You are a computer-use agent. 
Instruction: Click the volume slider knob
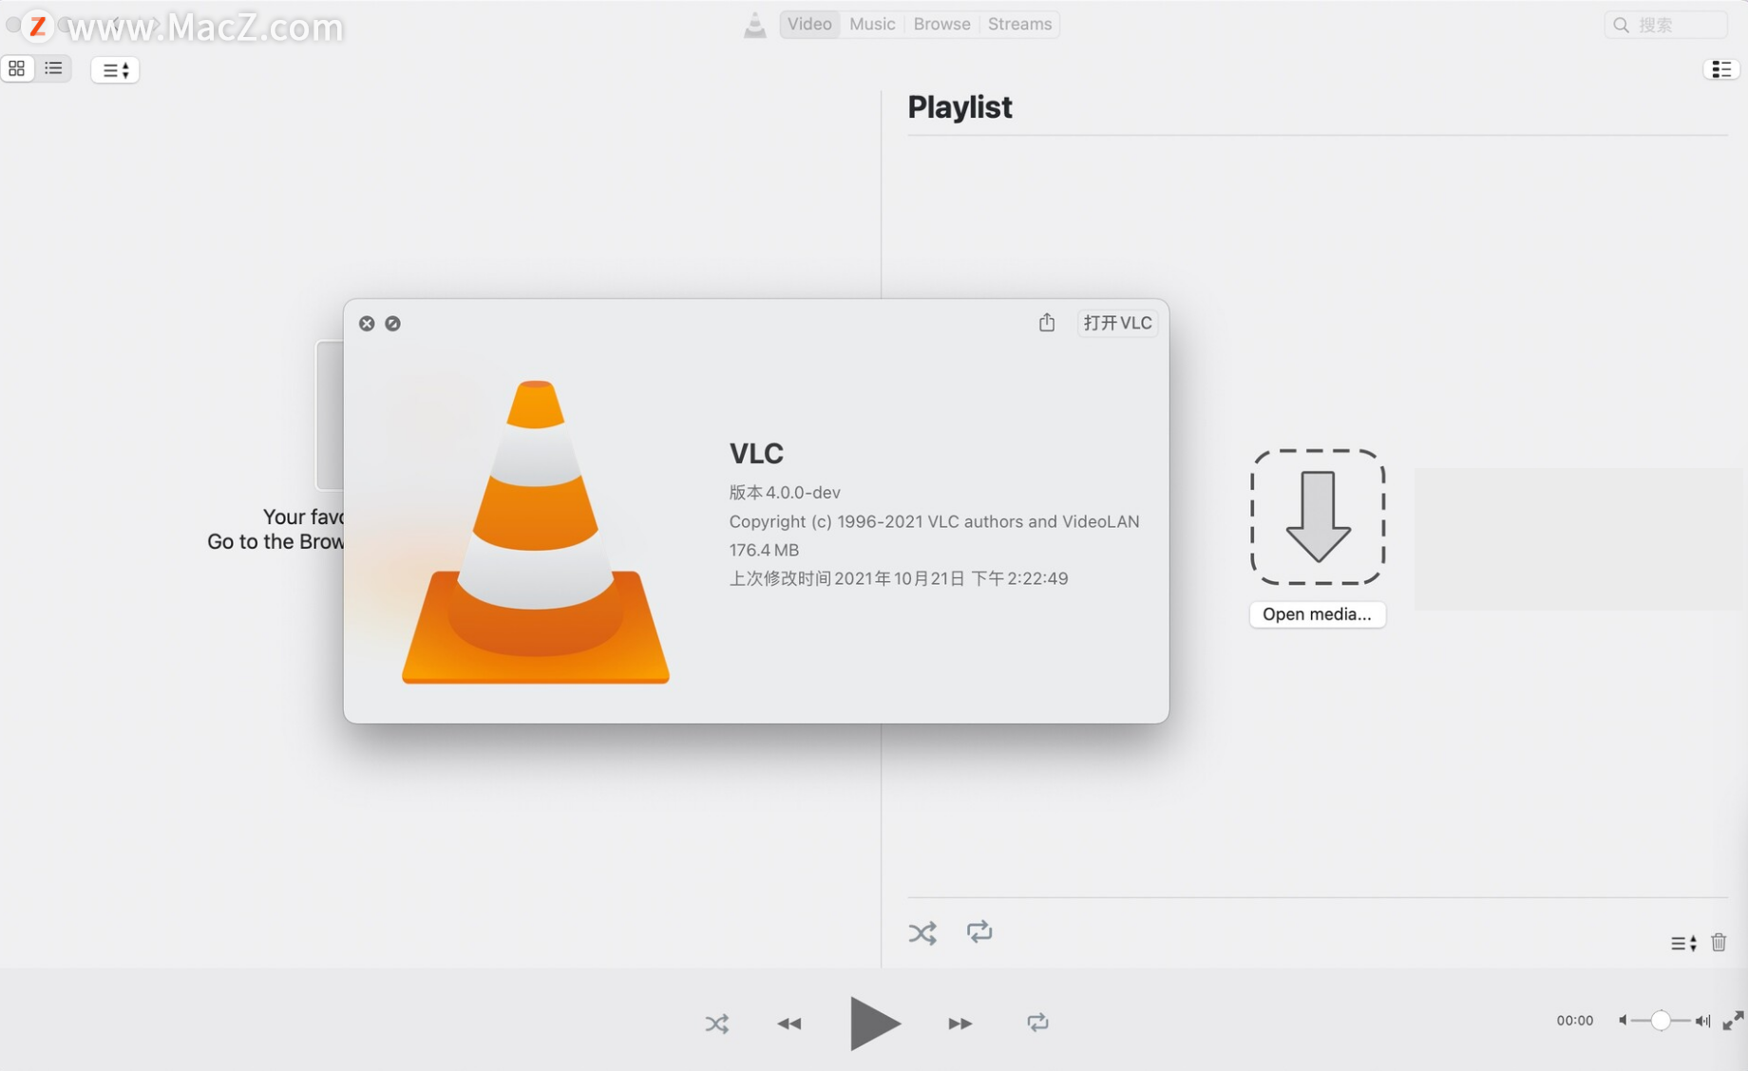[x=1660, y=1021]
